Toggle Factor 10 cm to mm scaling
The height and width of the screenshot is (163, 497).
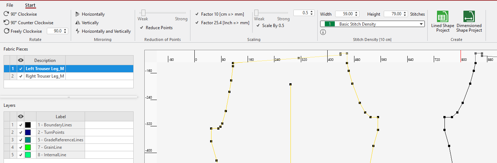pyautogui.click(x=222, y=14)
